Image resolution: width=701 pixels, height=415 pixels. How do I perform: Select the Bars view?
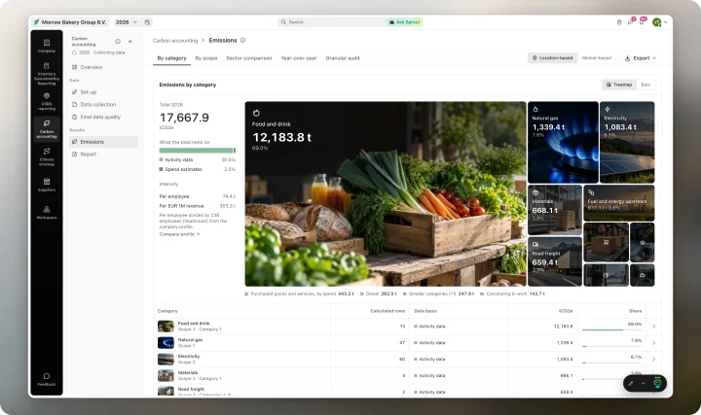[646, 85]
